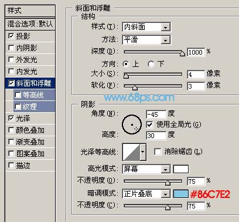Screen dimensions: 239x222
Task: Enable the 渐变叠加 checkbox
Action: (11, 142)
